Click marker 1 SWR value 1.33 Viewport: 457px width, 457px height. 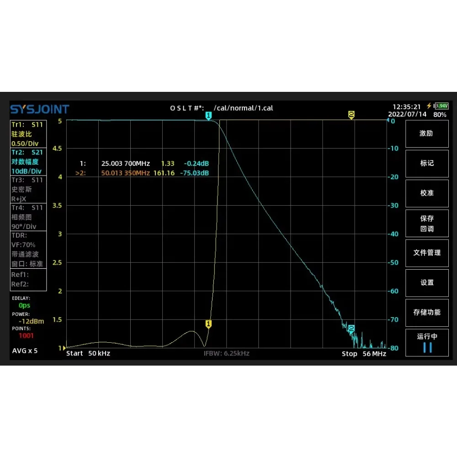tap(168, 164)
